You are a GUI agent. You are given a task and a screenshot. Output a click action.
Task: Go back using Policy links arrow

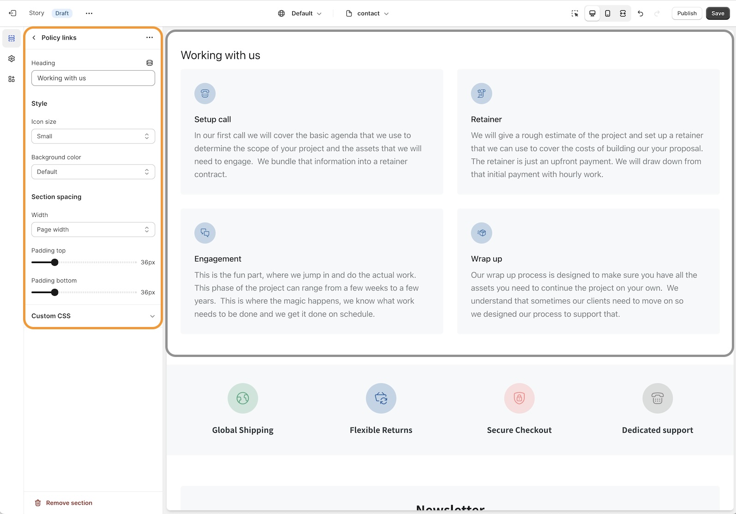pyautogui.click(x=34, y=38)
